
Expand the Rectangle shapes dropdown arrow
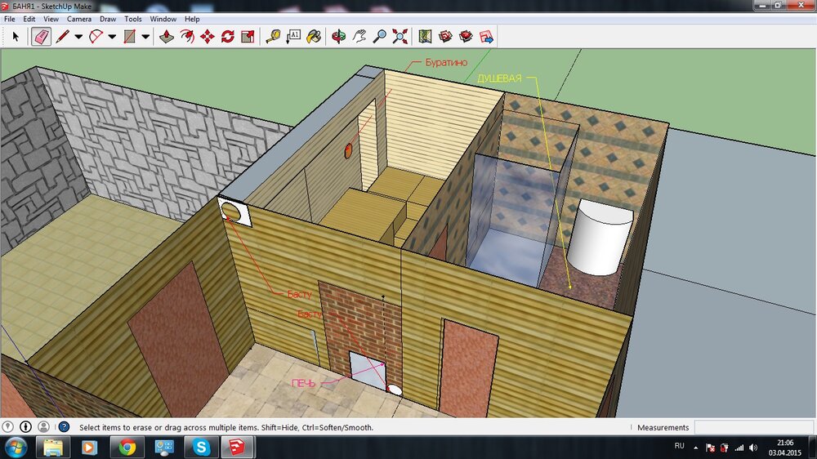tap(145, 36)
